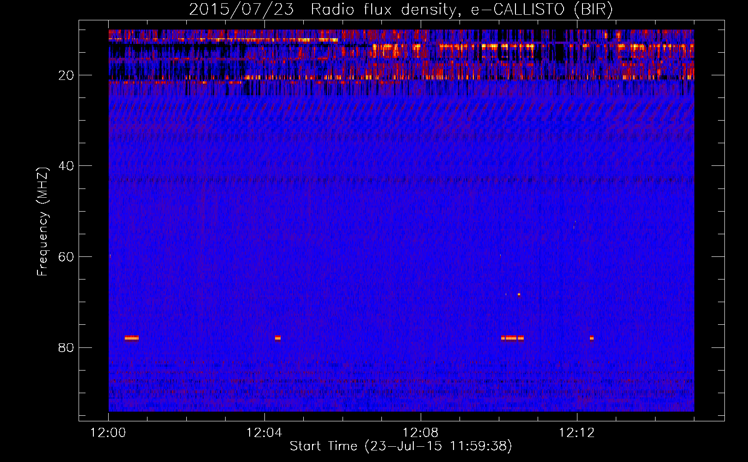The width and height of the screenshot is (748, 462).
Task: Click the '12:04' time axis label
Action: point(264,433)
